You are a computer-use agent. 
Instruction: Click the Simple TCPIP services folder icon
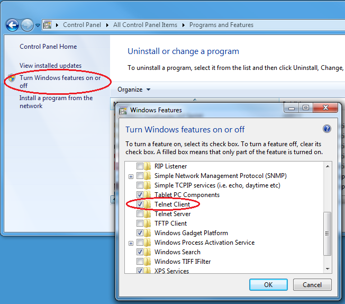[x=148, y=185]
